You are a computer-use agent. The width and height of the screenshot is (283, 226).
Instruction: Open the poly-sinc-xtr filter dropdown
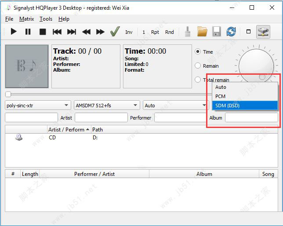pos(38,106)
